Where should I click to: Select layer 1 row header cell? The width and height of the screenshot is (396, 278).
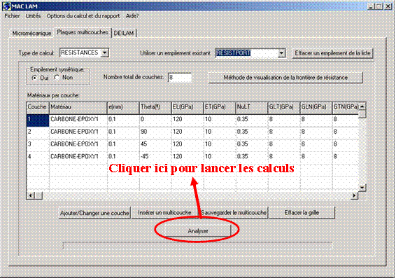(x=38, y=120)
